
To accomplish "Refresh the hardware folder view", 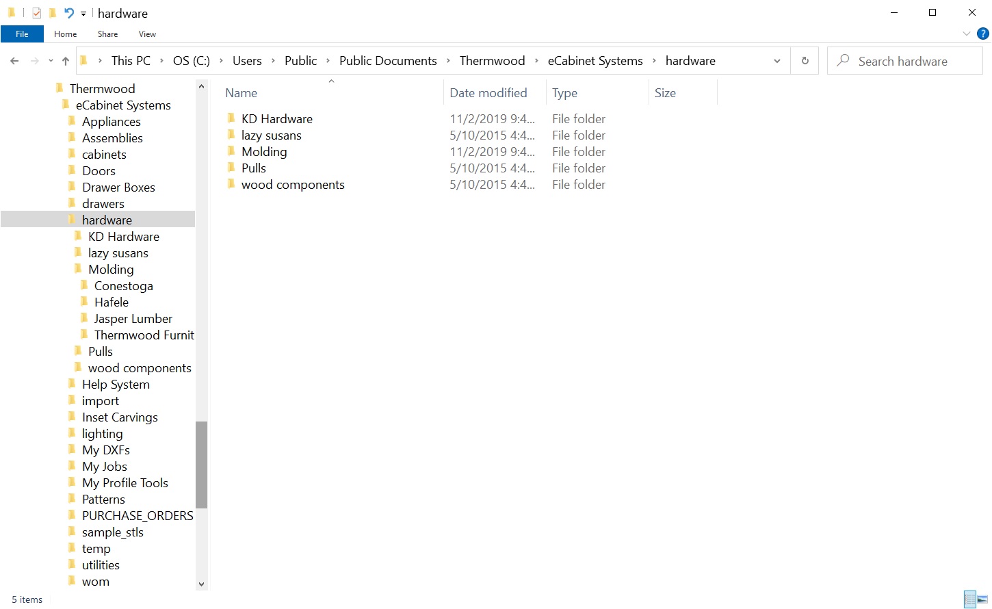I will [x=805, y=61].
